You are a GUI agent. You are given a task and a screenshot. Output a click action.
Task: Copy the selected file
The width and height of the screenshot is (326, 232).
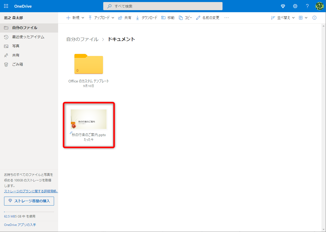click(x=185, y=18)
